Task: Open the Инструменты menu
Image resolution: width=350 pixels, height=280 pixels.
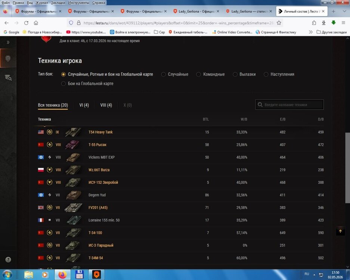Action: tap(78, 3)
